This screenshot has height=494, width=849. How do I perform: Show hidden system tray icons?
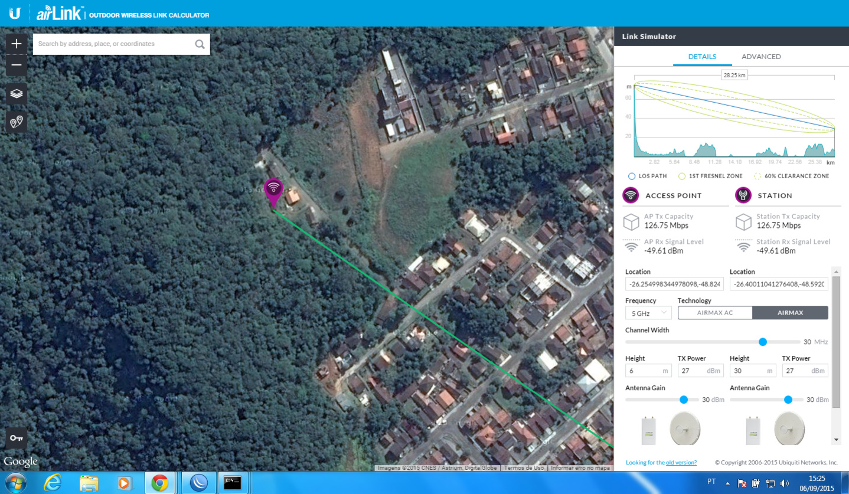(729, 483)
